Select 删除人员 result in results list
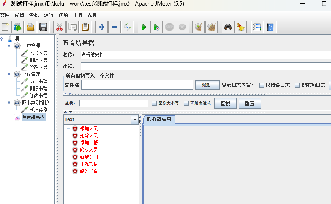The image size is (331, 204). (89, 136)
